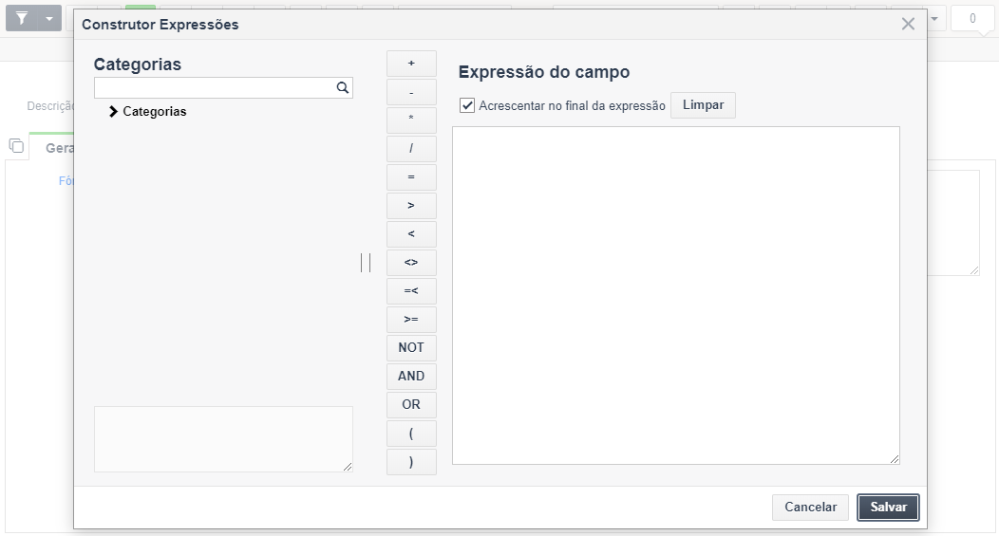Insert the multiplication asterisk operator
Screen dimensions: 999x536
click(411, 120)
